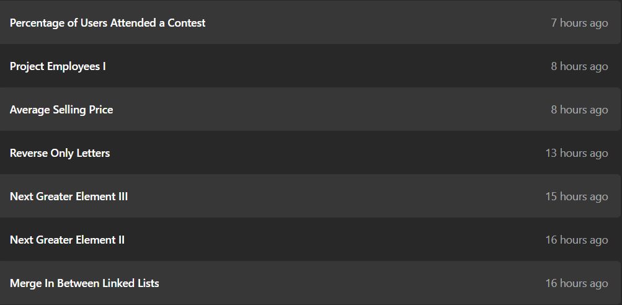Image resolution: width=622 pixels, height=305 pixels.
Task: Click blank middle of Next Greater Element III row
Action: point(318,196)
